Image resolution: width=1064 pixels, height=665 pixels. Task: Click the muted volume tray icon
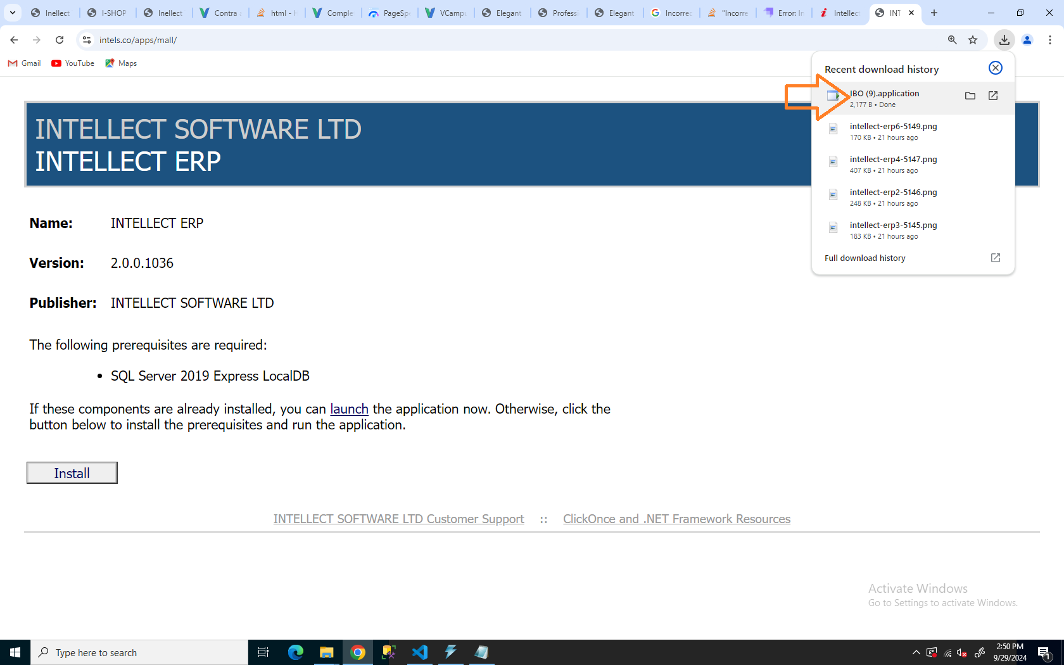pyautogui.click(x=962, y=652)
